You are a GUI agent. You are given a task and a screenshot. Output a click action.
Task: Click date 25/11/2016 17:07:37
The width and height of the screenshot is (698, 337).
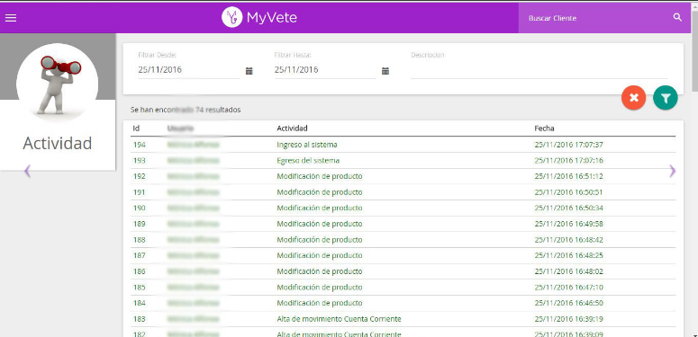pyautogui.click(x=568, y=145)
